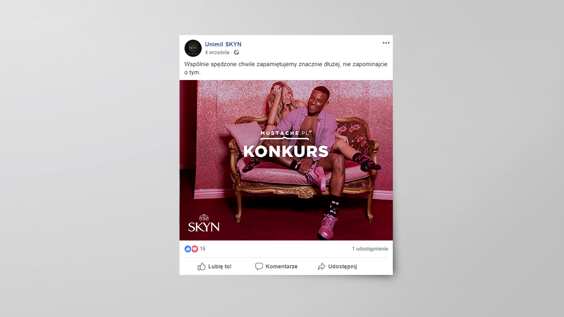Open the three-dot post options menu

pyautogui.click(x=386, y=43)
